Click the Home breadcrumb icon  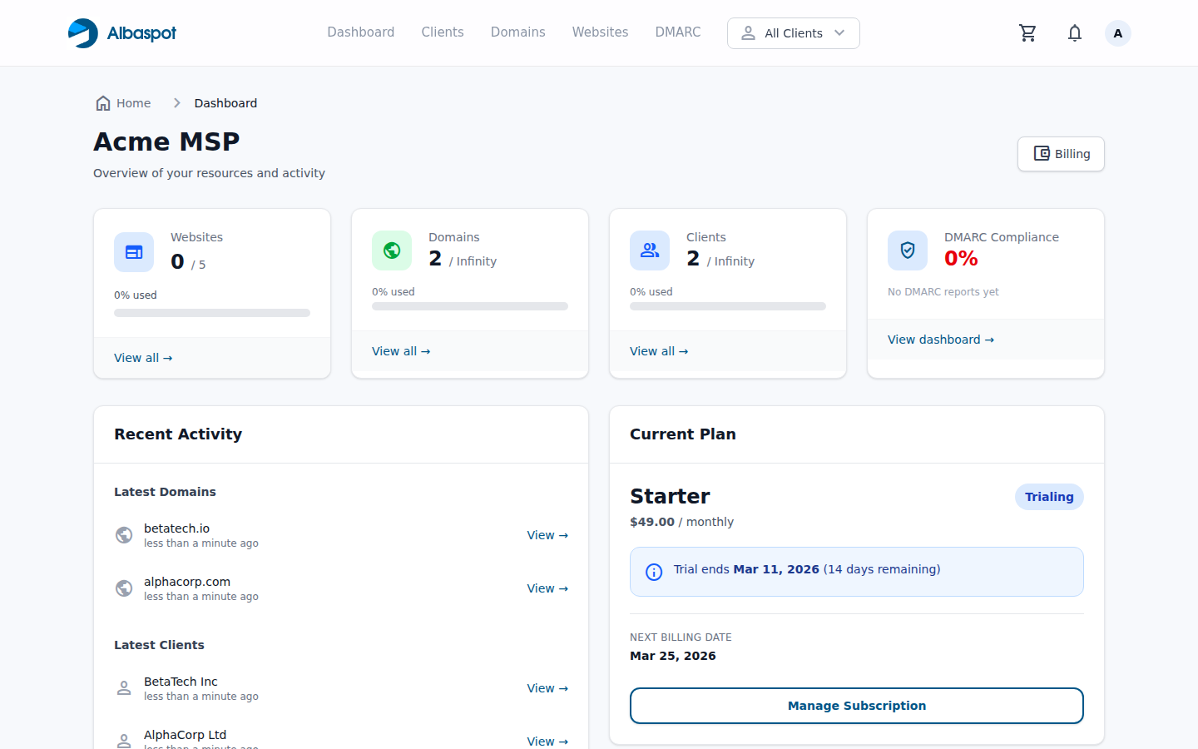click(x=103, y=102)
